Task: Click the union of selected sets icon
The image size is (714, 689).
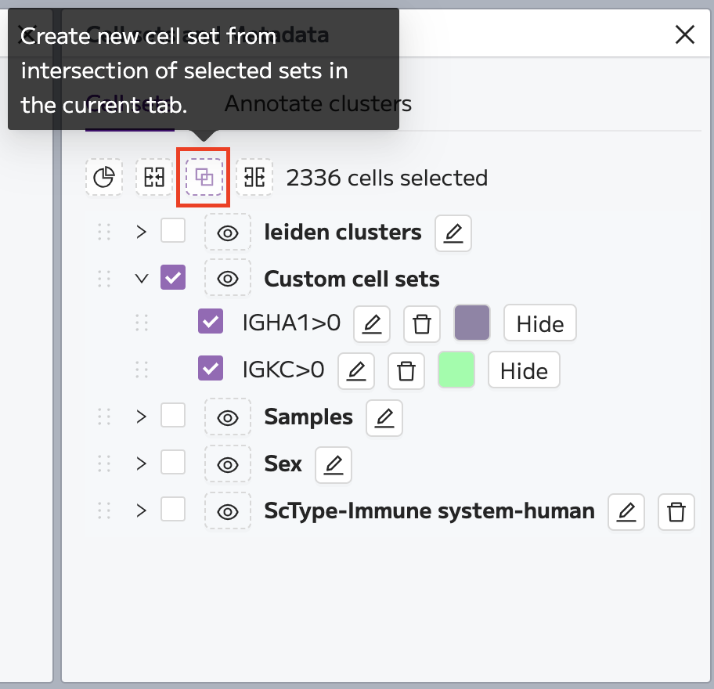Action: pyautogui.click(x=154, y=177)
